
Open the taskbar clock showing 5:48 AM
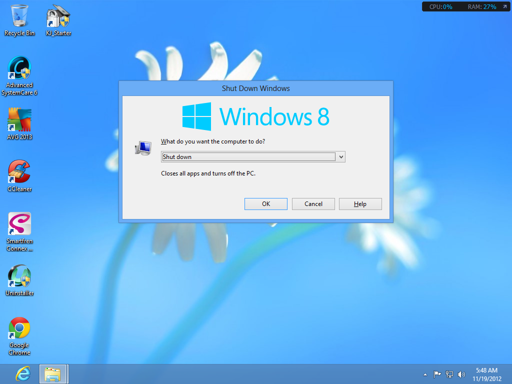pyautogui.click(x=486, y=374)
